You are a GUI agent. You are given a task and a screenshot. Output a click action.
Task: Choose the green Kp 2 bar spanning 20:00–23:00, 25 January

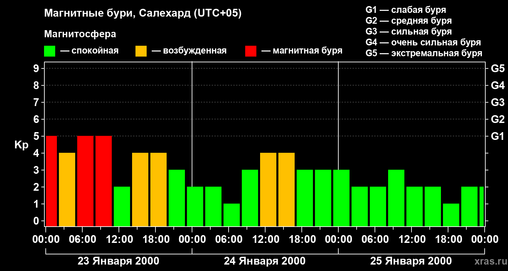coord(469,207)
